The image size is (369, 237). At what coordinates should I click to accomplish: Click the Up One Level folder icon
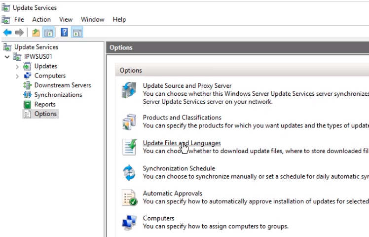pyautogui.click(x=36, y=33)
